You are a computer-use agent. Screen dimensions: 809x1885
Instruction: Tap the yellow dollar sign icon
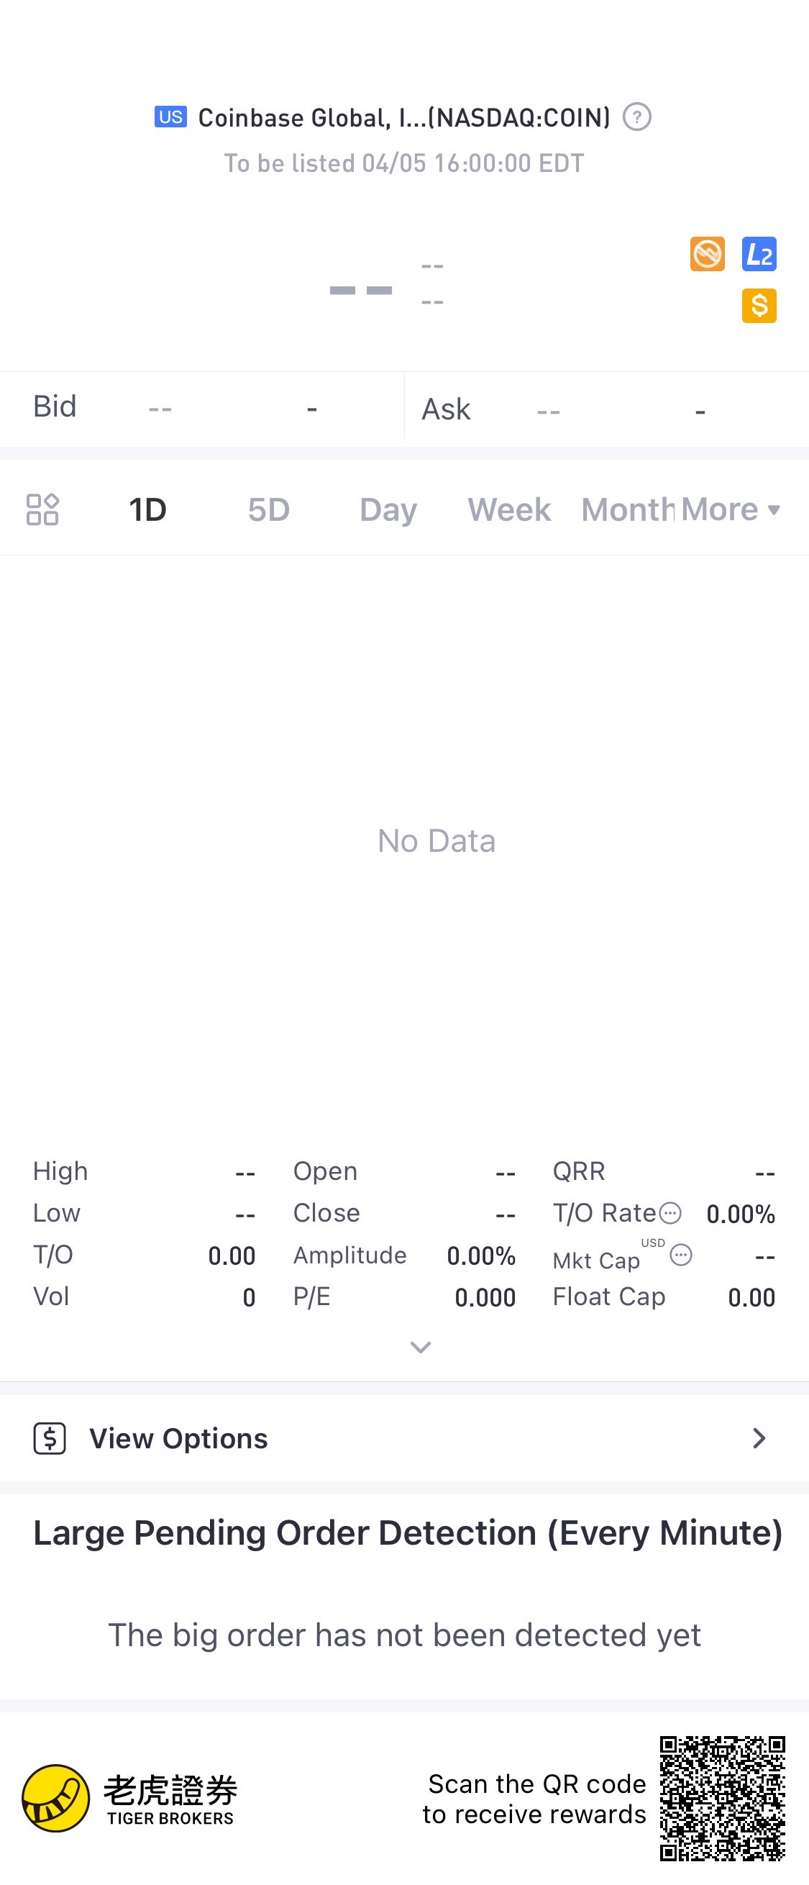[x=759, y=306]
